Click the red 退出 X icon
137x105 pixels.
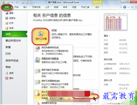pyautogui.click(x=7, y=78)
